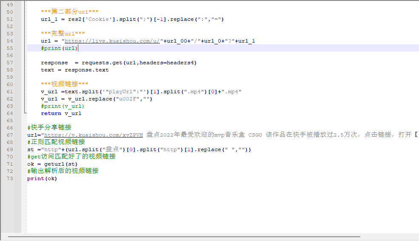Click the "text = response.text" line
This screenshot has width=419, height=241.
click(x=75, y=70)
